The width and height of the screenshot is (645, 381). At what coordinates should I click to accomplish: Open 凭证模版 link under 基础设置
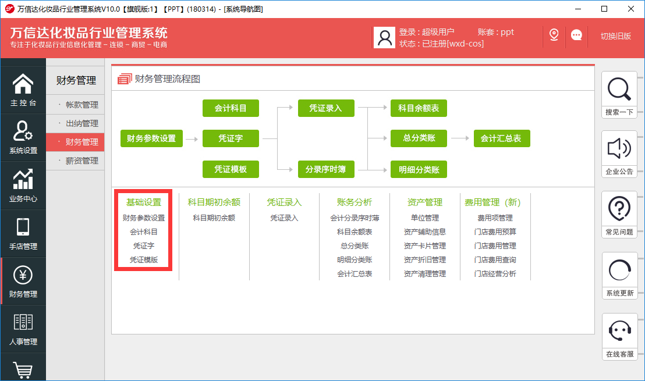[x=144, y=260]
